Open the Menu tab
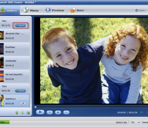148x128 pixels. pos(32,10)
